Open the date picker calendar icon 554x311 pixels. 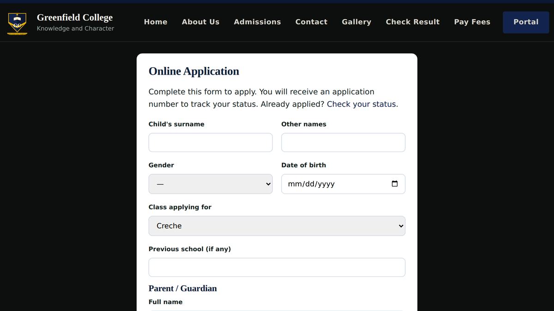(394, 184)
